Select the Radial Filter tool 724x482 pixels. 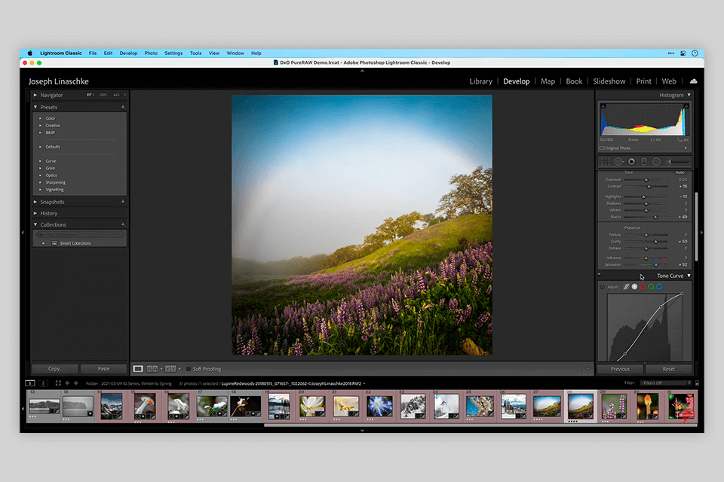[657, 161]
